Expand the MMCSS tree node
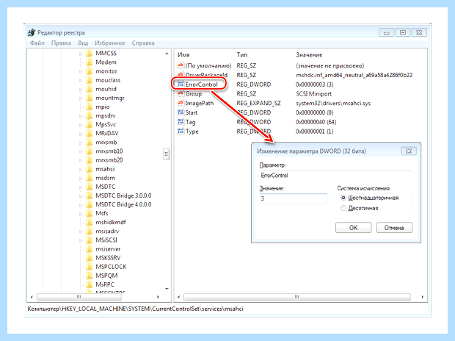This screenshot has height=341, width=455. tap(81, 54)
